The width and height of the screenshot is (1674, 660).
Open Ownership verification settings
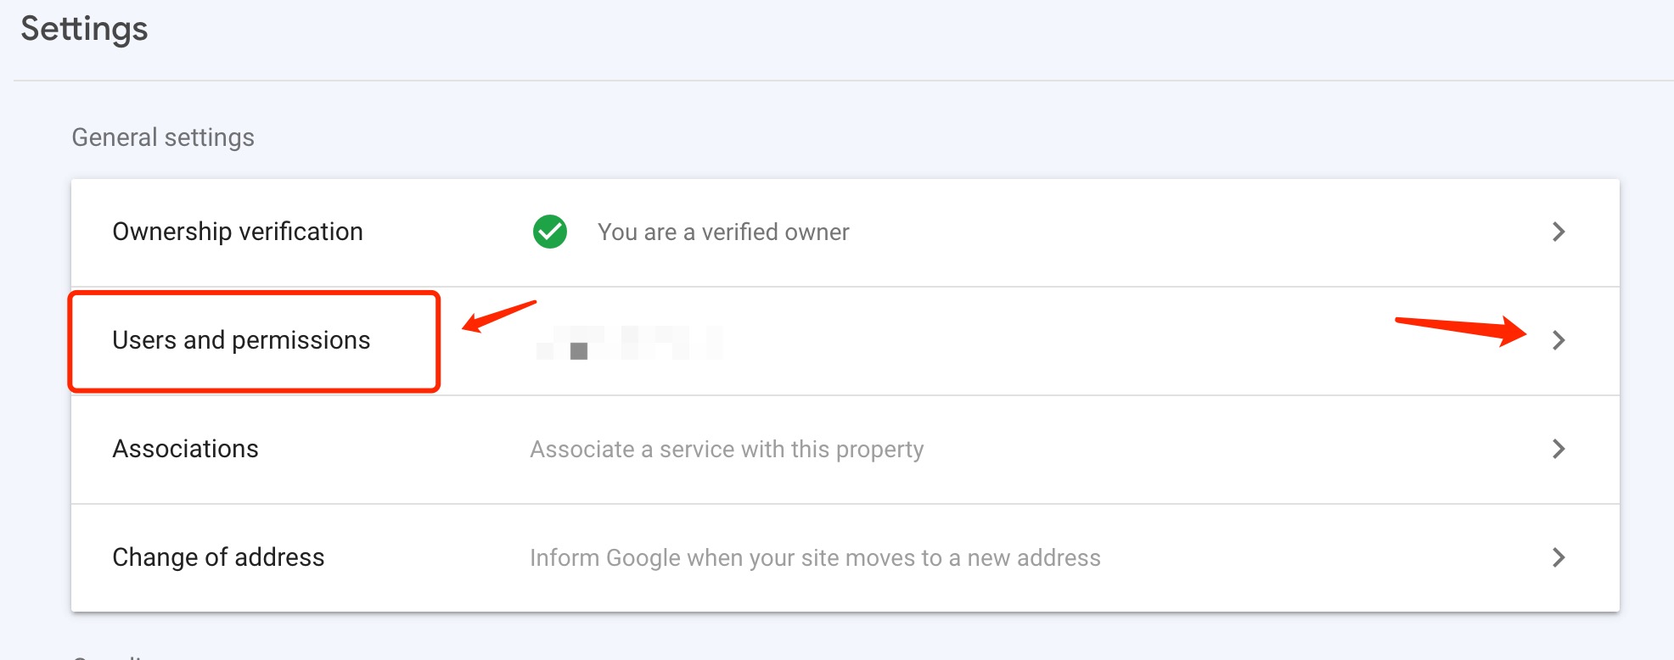(x=237, y=232)
